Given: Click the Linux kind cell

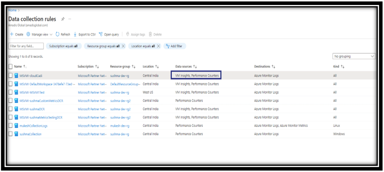Looking at the screenshot, I should (336, 126).
